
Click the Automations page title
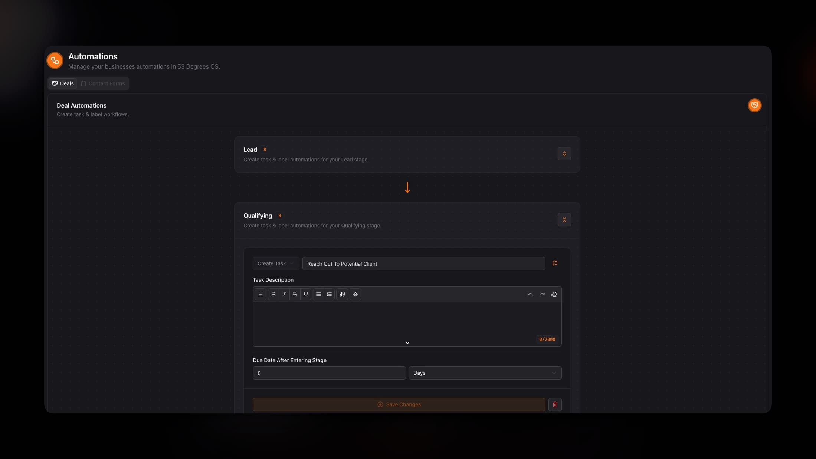pos(93,56)
